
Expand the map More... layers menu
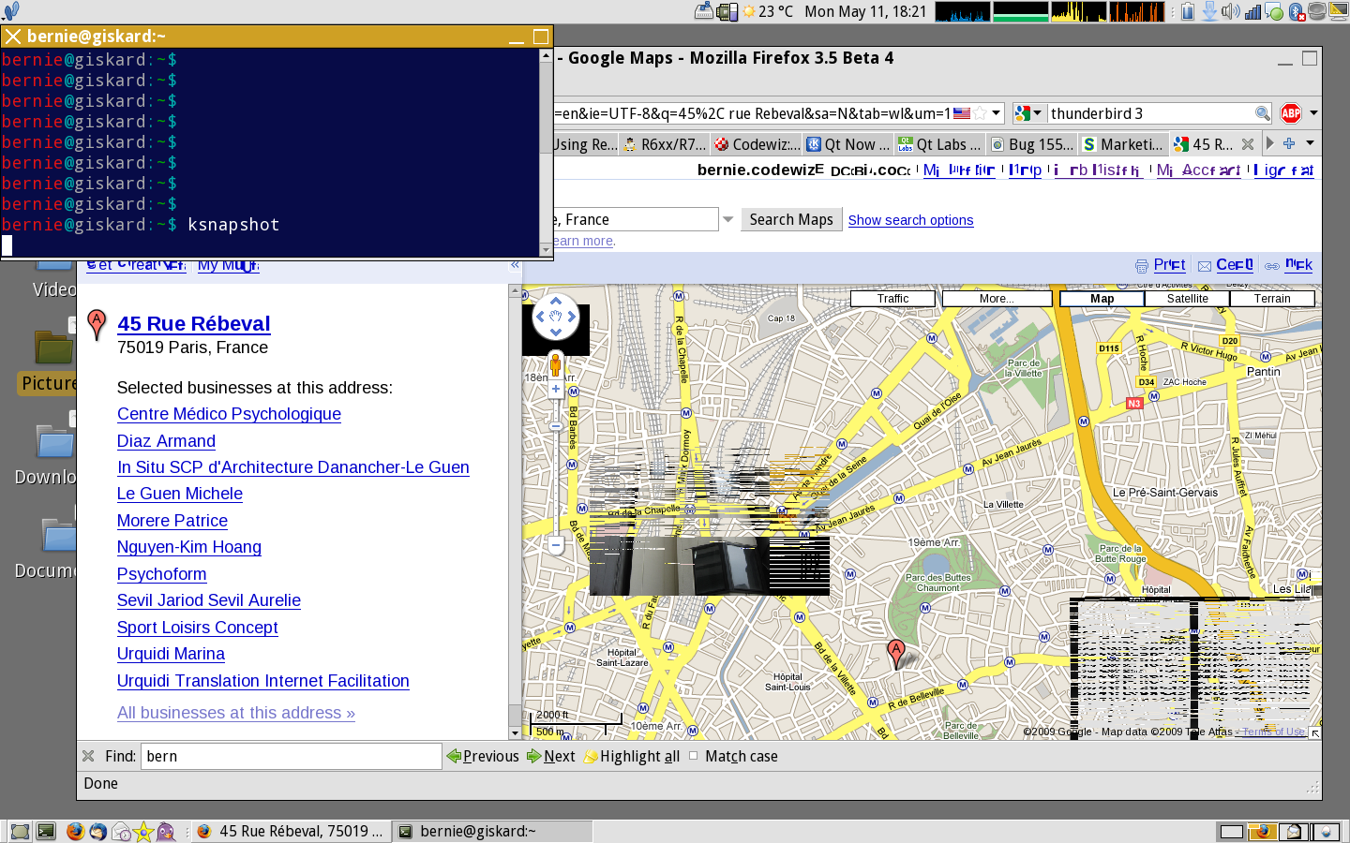997,299
